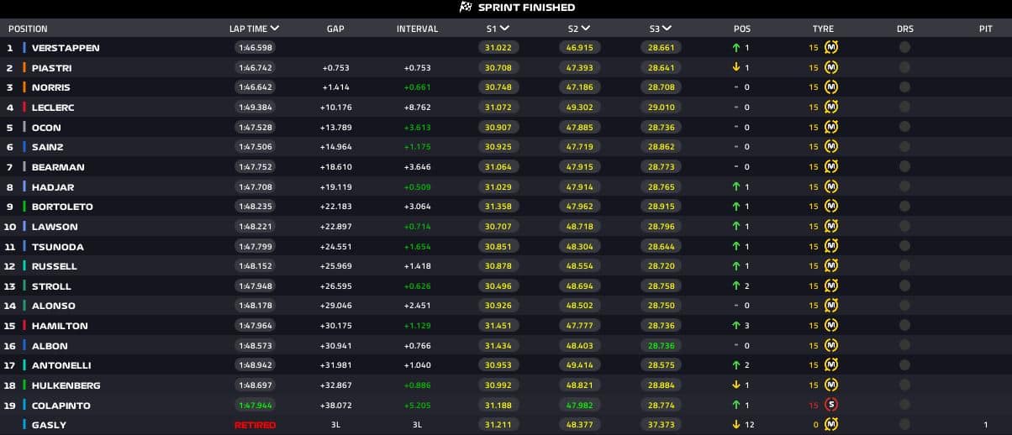The height and width of the screenshot is (435, 1012).
Task: Click the POS column header
Action: tap(742, 29)
